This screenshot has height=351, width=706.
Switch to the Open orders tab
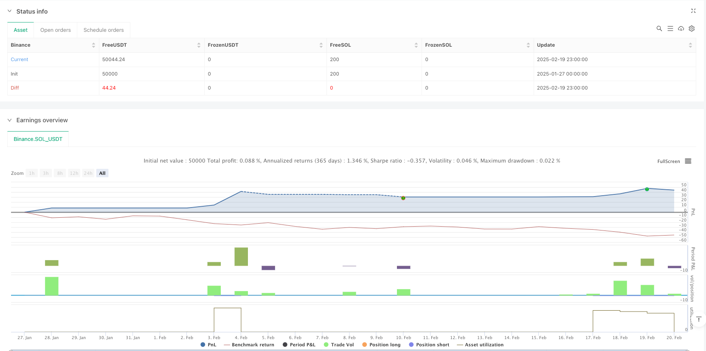tap(56, 30)
